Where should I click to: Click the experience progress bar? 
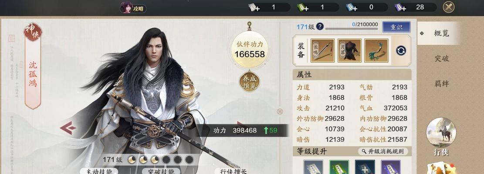(352, 29)
